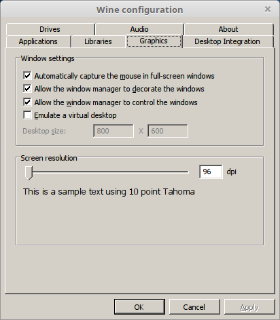
Task: Click the Graphics tab
Action: [154, 41]
